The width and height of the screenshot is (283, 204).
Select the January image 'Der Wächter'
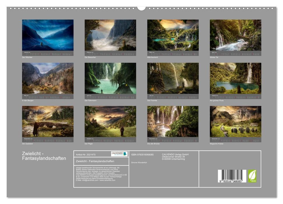point(47,35)
